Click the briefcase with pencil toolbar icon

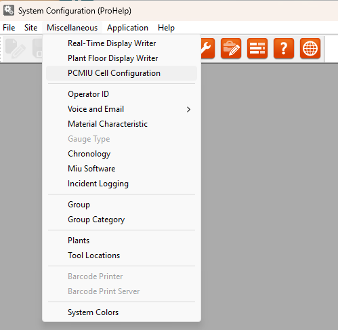[x=231, y=48]
